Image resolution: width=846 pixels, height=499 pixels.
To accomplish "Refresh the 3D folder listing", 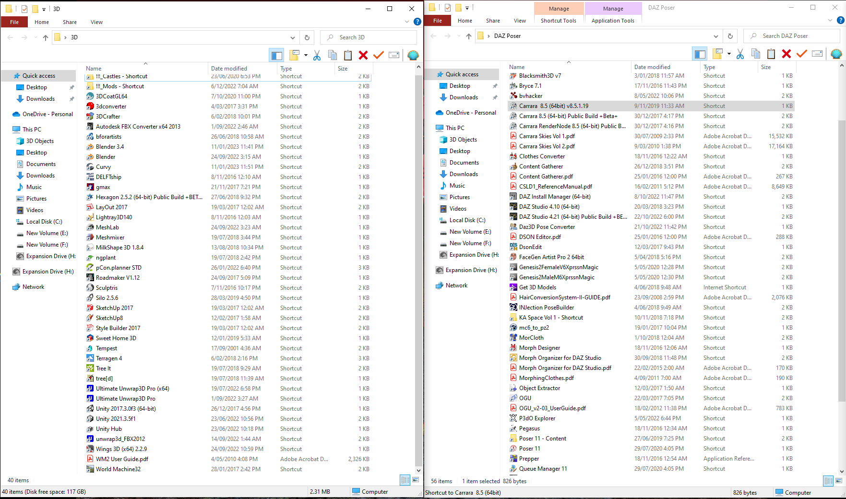I will pos(307,37).
